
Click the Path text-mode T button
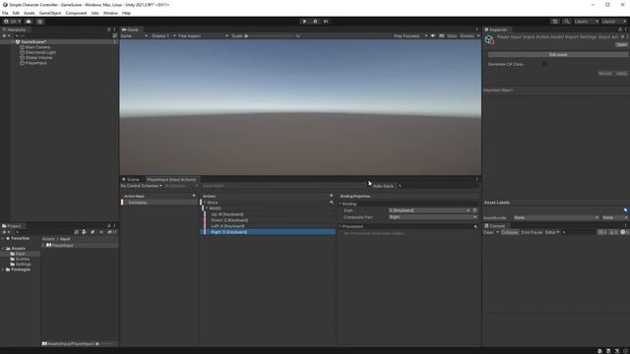[474, 210]
